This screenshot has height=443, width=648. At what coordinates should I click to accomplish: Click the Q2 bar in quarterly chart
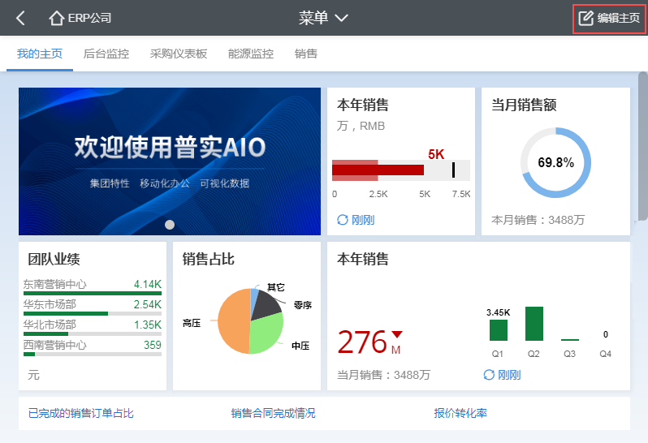[534, 324]
